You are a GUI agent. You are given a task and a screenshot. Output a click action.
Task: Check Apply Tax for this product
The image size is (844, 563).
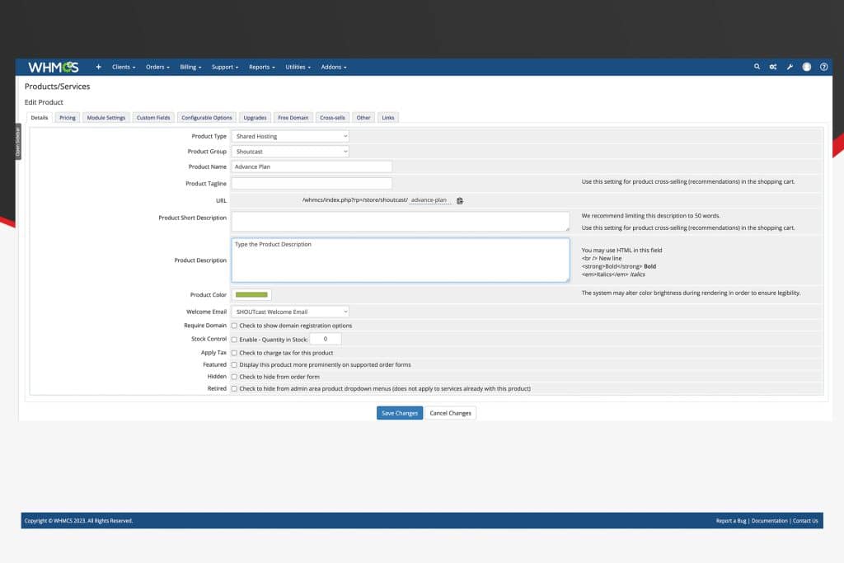(x=234, y=353)
